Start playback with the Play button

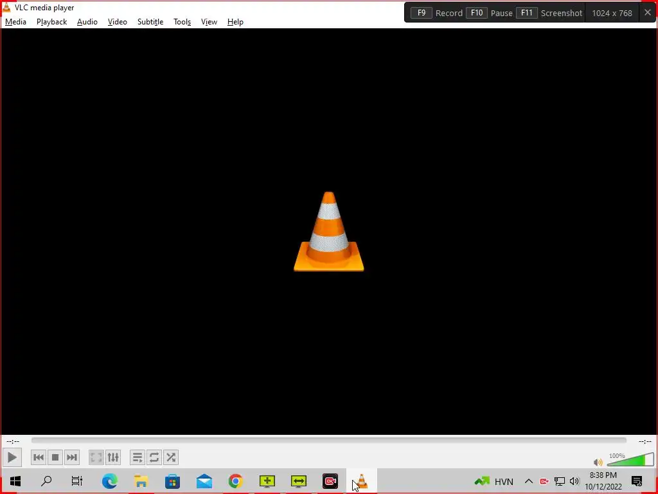tap(12, 457)
